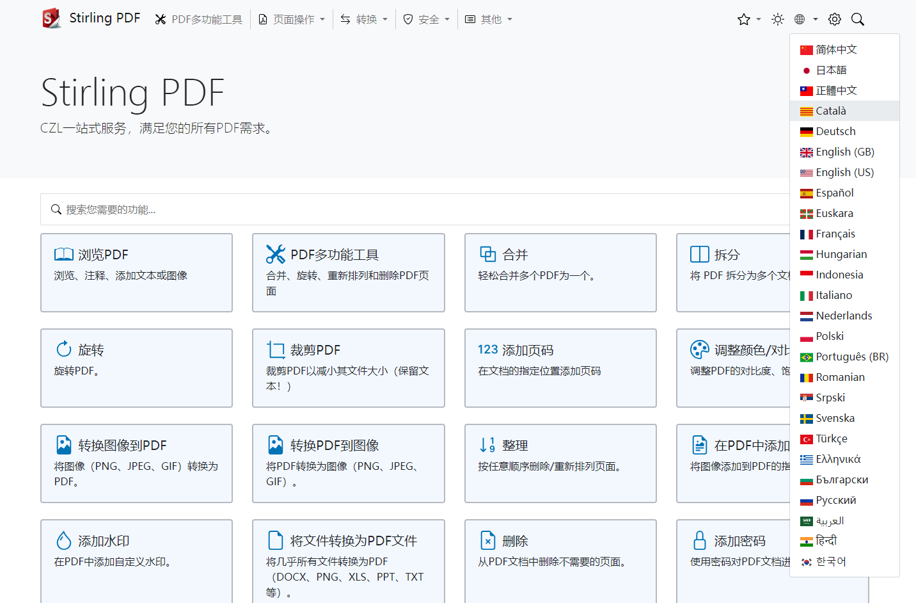Open the 添加页码 card title

[x=528, y=350]
